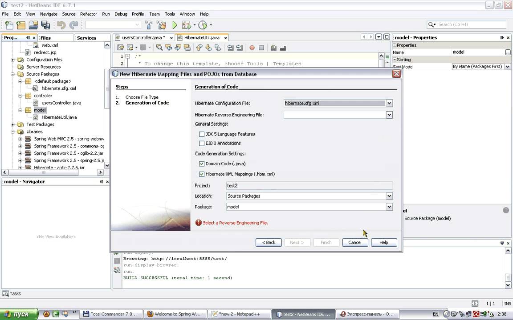513x320 pixels.
Task: Collapse the Libraries tree node
Action: tap(13, 132)
